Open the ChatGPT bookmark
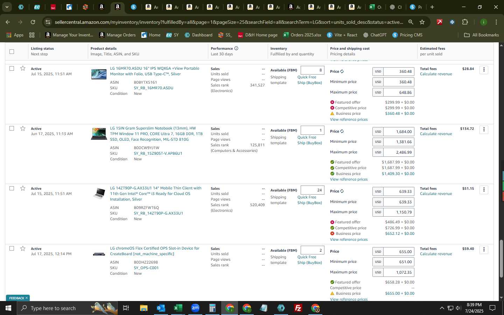 point(375,35)
